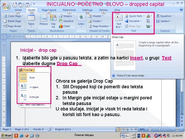Open the Customize Quick Access Toolbar arrow
This screenshot has width=185, height=139.
point(34,4)
